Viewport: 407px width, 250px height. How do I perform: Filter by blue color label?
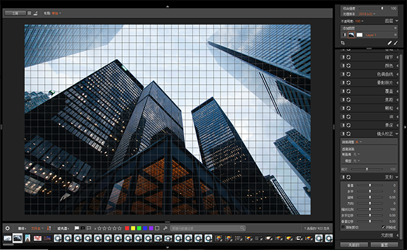145,228
